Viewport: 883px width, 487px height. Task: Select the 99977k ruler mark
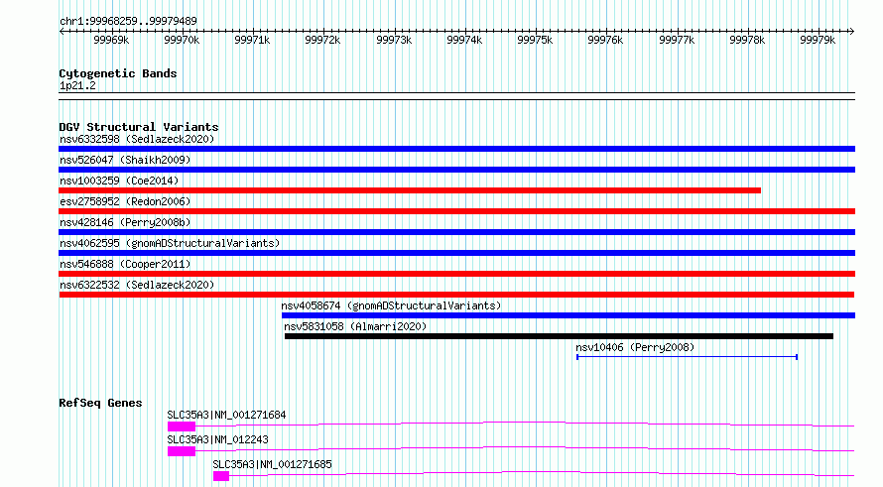pos(677,41)
